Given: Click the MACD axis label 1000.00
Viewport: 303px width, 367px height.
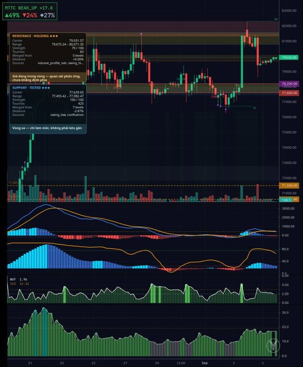Looking at the screenshot, I should click(288, 226).
